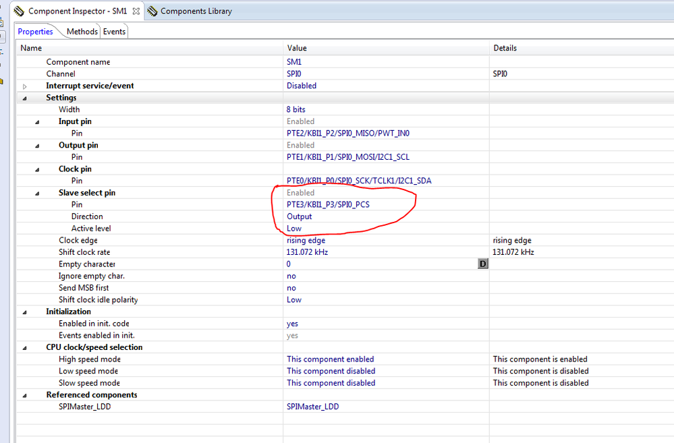
Task: Toggle the Enabled in init. code value yes
Action: coord(292,324)
